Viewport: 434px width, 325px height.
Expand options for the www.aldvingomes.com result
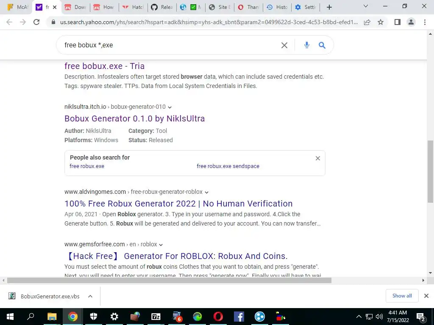206,193
